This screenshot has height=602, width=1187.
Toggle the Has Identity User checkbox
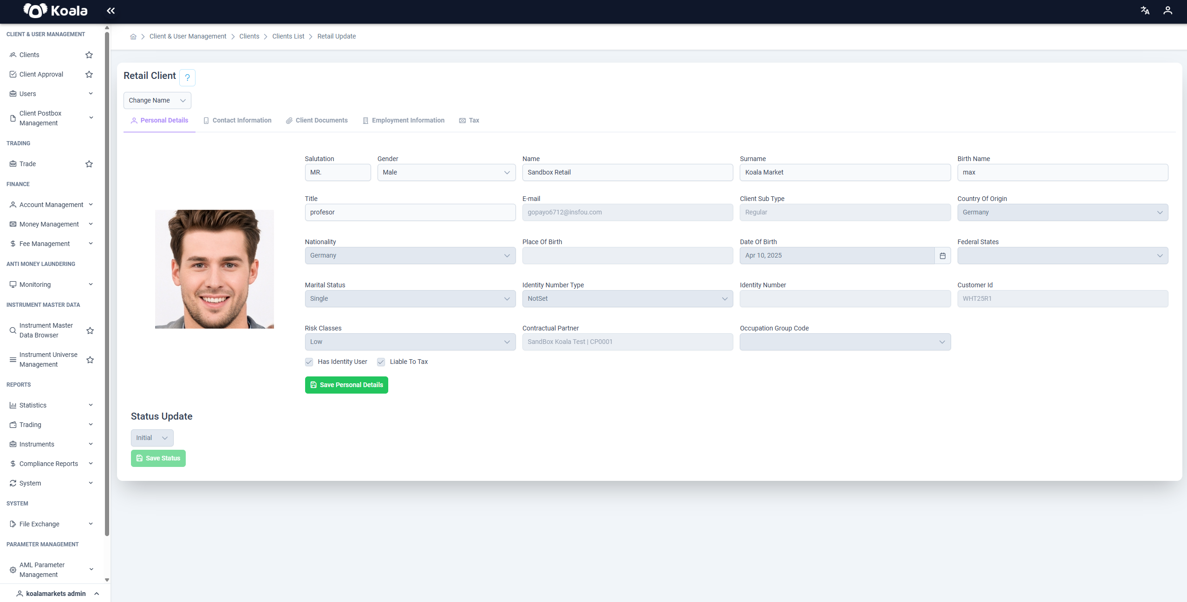pos(309,362)
